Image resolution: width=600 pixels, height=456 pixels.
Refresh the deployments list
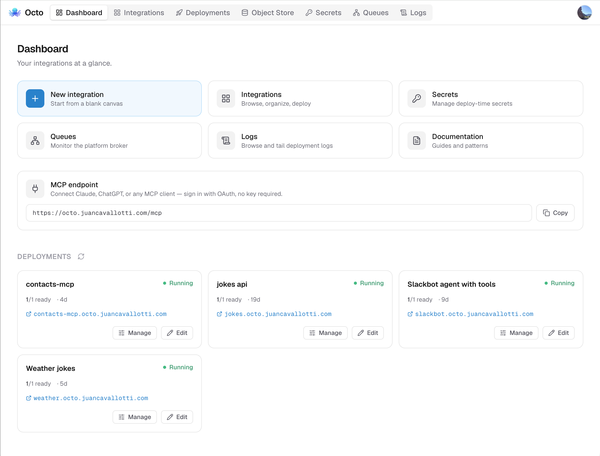click(81, 256)
